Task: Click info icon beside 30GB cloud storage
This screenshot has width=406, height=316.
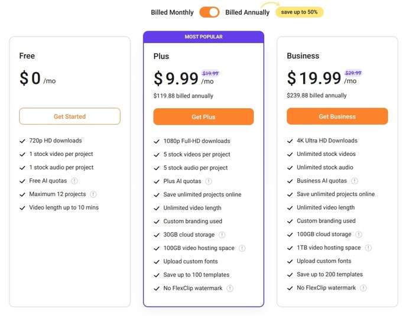Action: coord(222,235)
